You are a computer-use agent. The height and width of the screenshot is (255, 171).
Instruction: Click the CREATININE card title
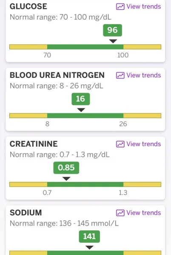pyautogui.click(x=34, y=144)
